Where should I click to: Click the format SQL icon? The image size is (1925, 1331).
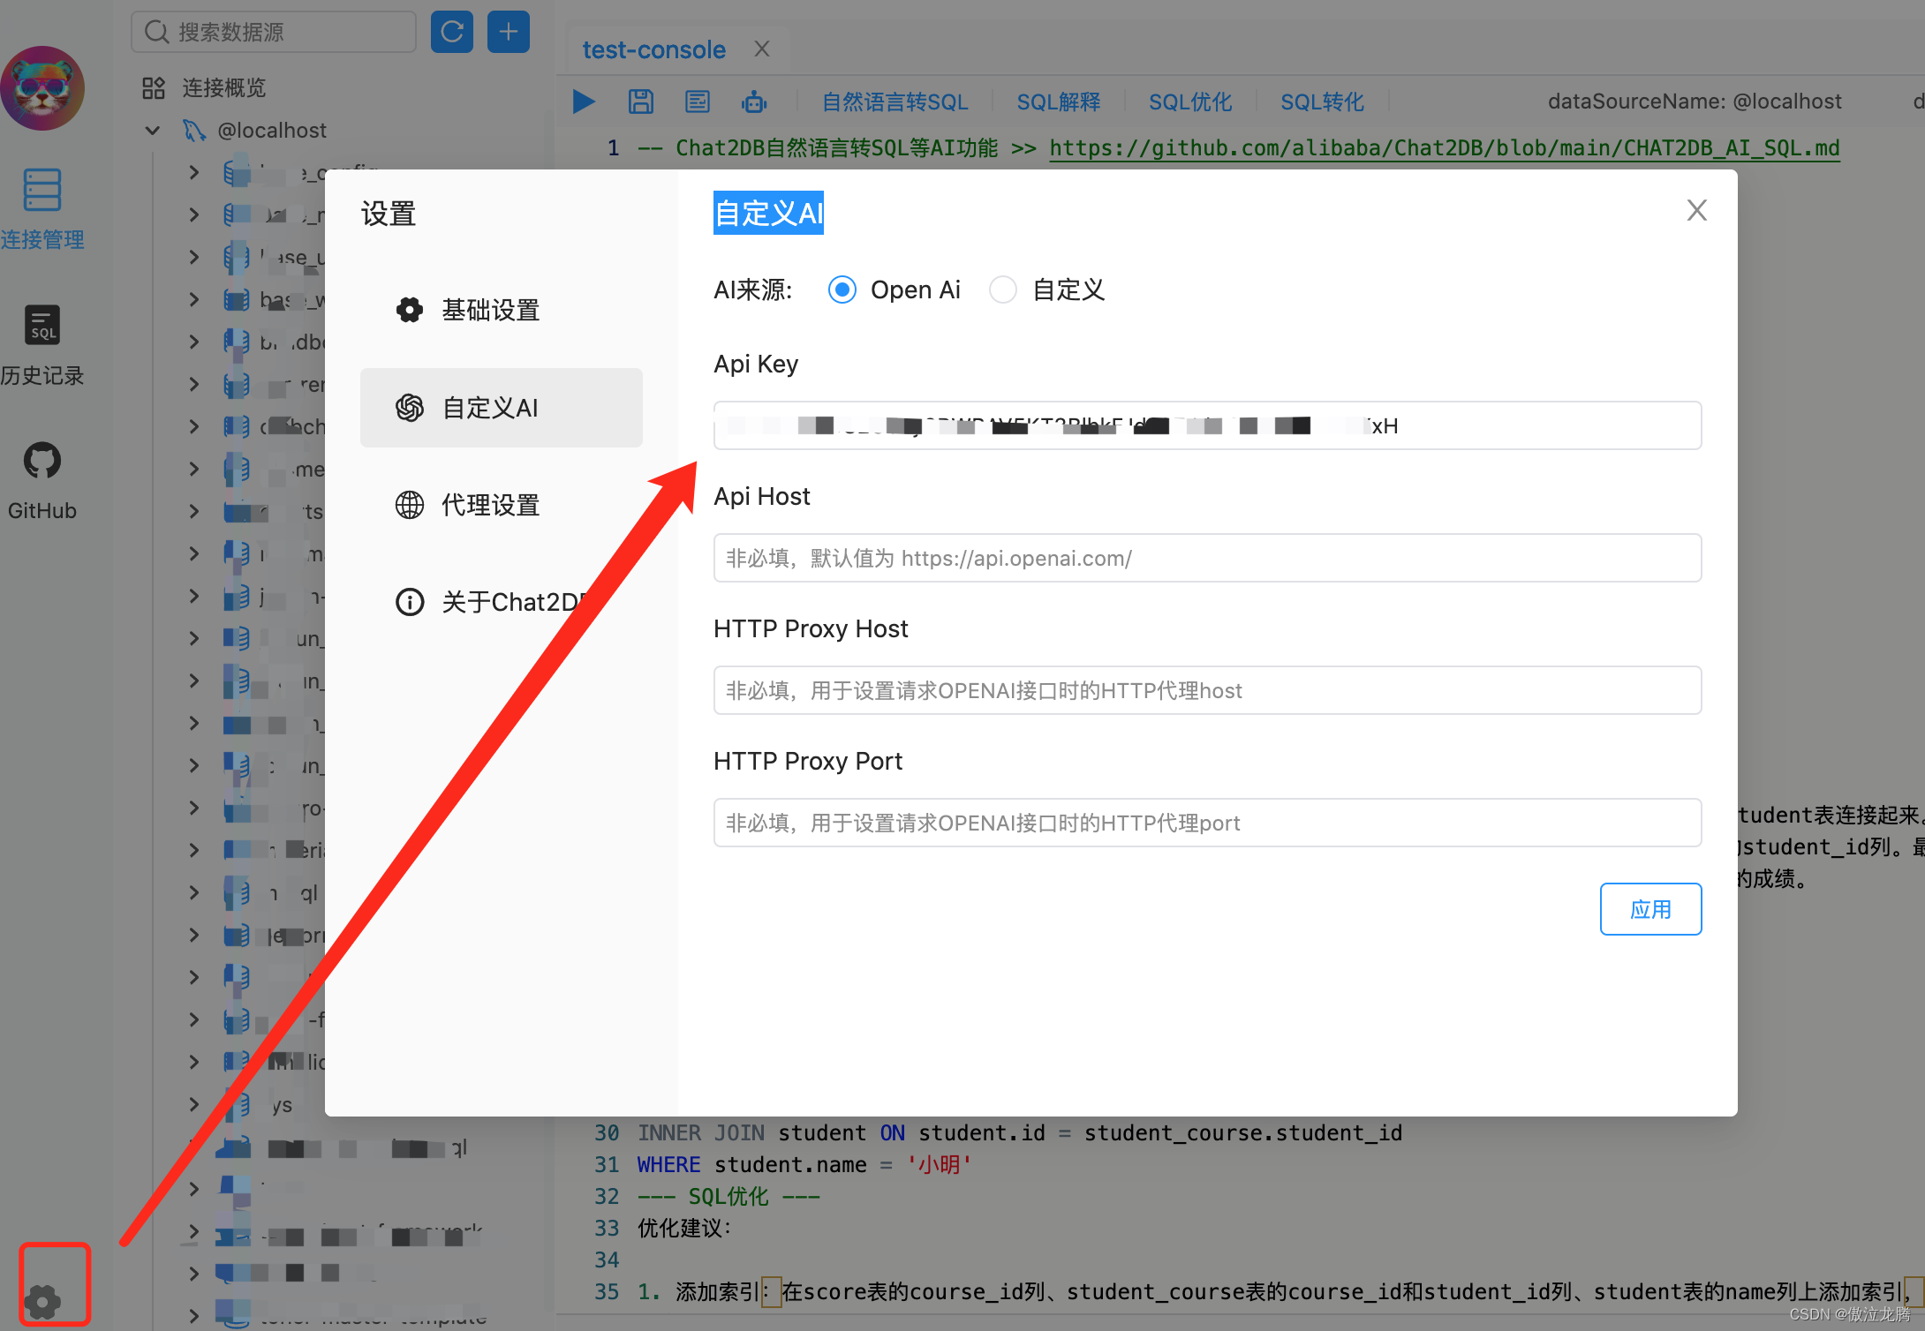point(698,102)
